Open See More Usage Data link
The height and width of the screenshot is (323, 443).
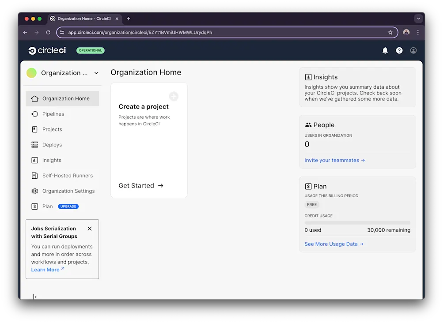tap(334, 244)
